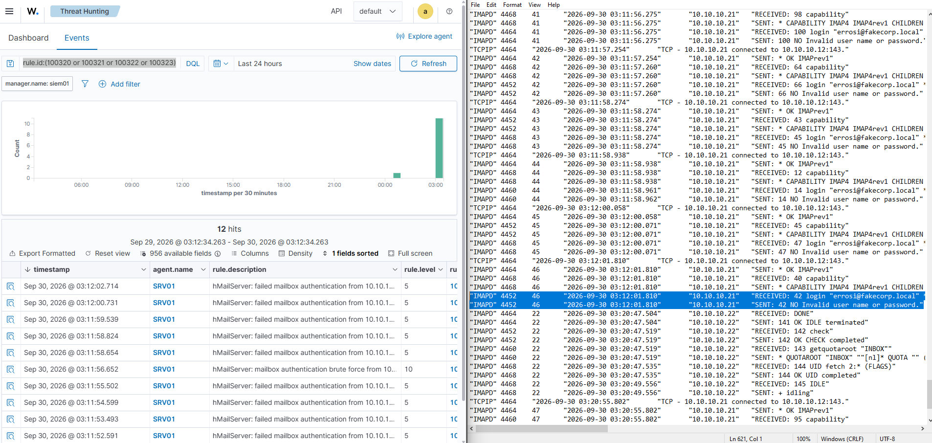Click info icon next to available fields
The image size is (932, 443).
point(218,253)
